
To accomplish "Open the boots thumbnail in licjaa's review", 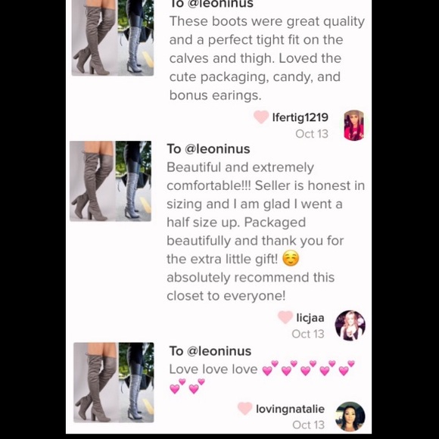I will click(x=111, y=181).
